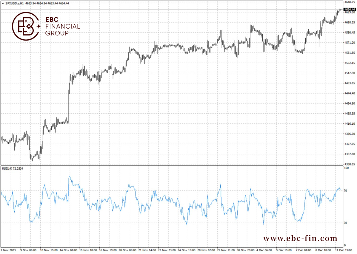This screenshot has height=254, width=357.
Task: Click the current price tag 4634.44
Action: click(350, 9)
